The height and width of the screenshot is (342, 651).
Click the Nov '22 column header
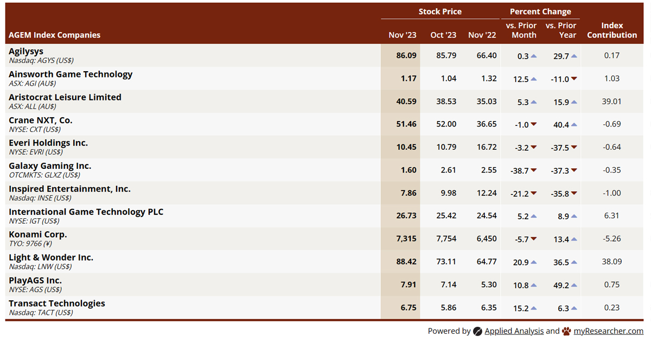482,35
